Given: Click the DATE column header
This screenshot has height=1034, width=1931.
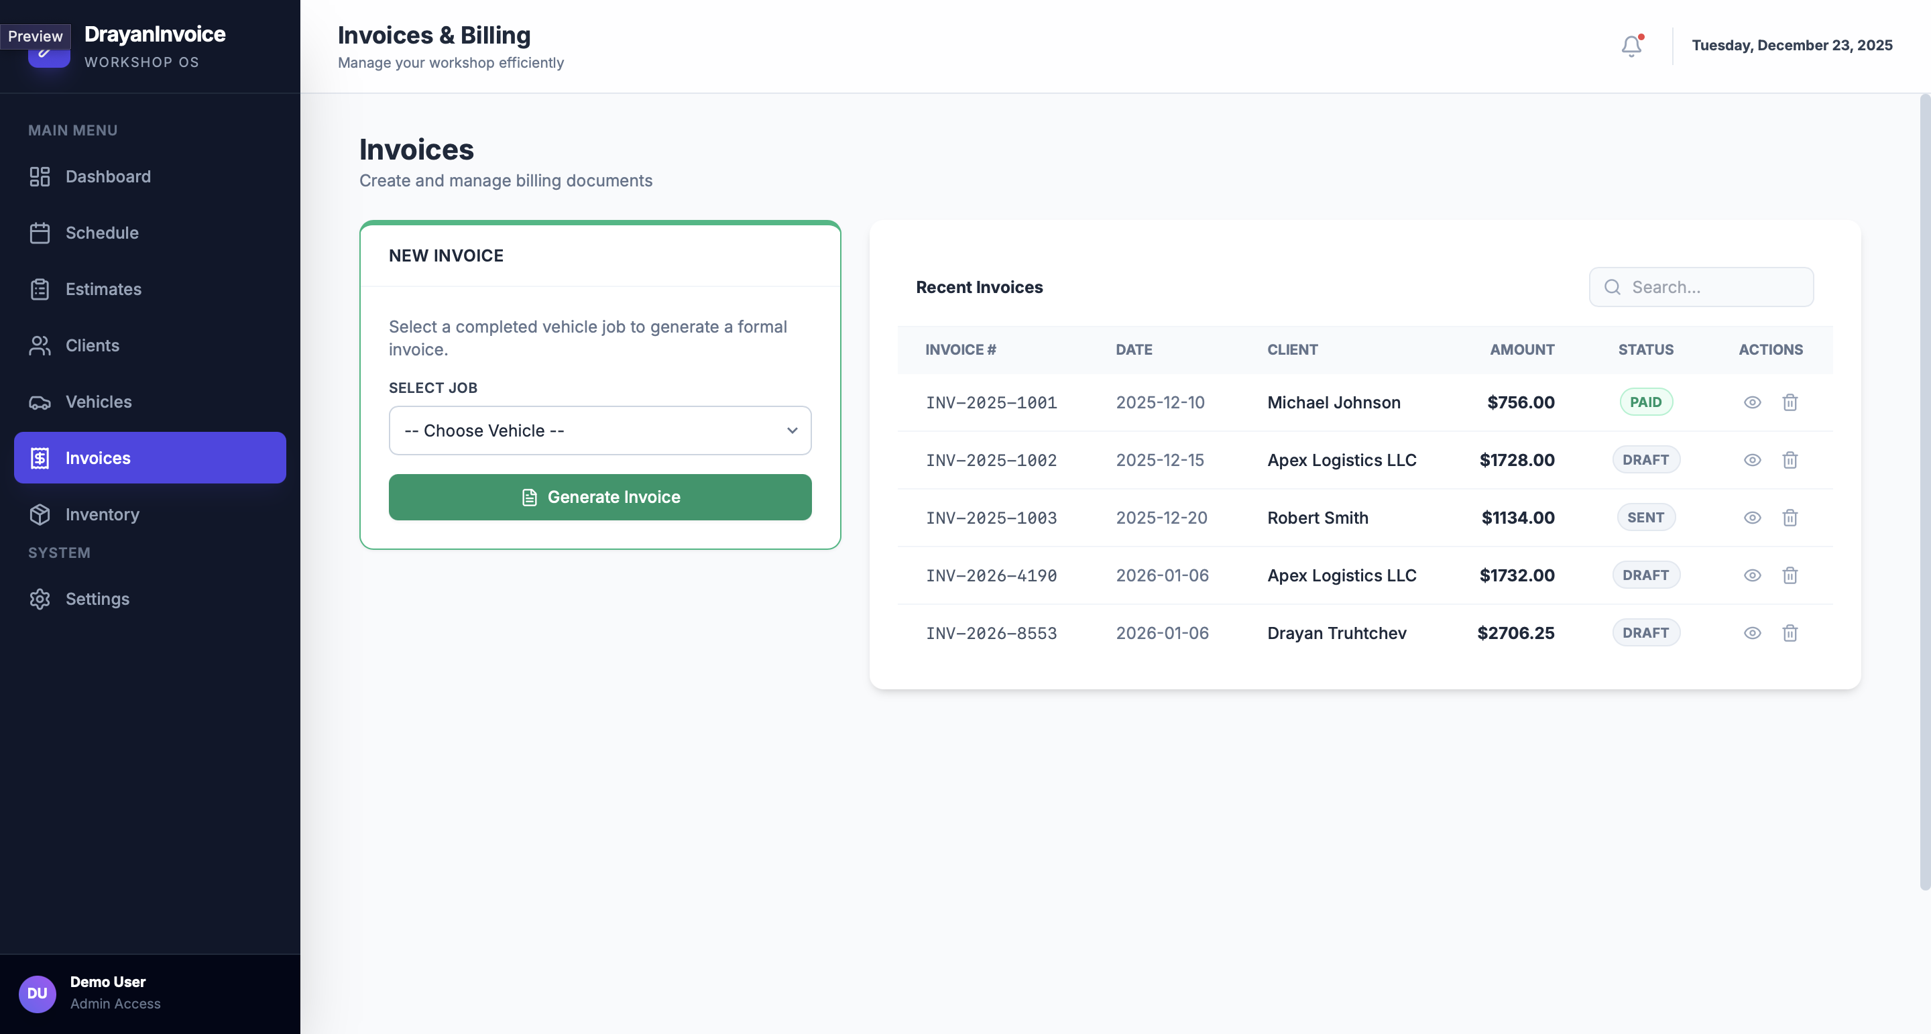Looking at the screenshot, I should click(x=1133, y=350).
